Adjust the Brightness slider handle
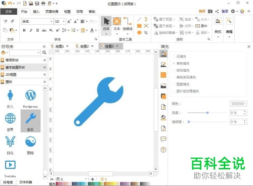The image size is (253, 186). pos(207,113)
